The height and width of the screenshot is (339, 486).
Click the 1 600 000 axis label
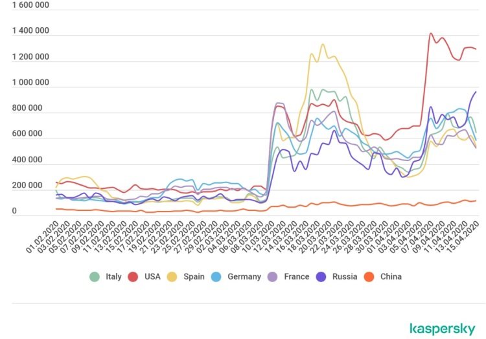[x=30, y=5]
